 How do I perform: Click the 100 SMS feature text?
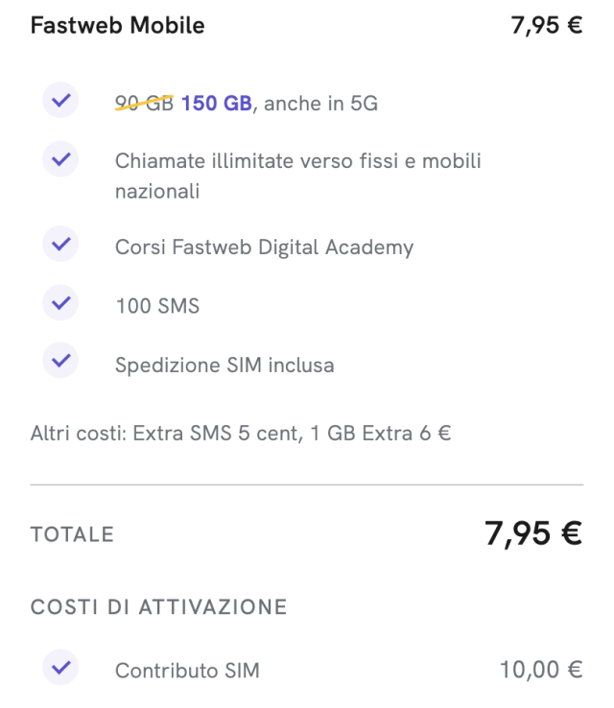pos(157,307)
